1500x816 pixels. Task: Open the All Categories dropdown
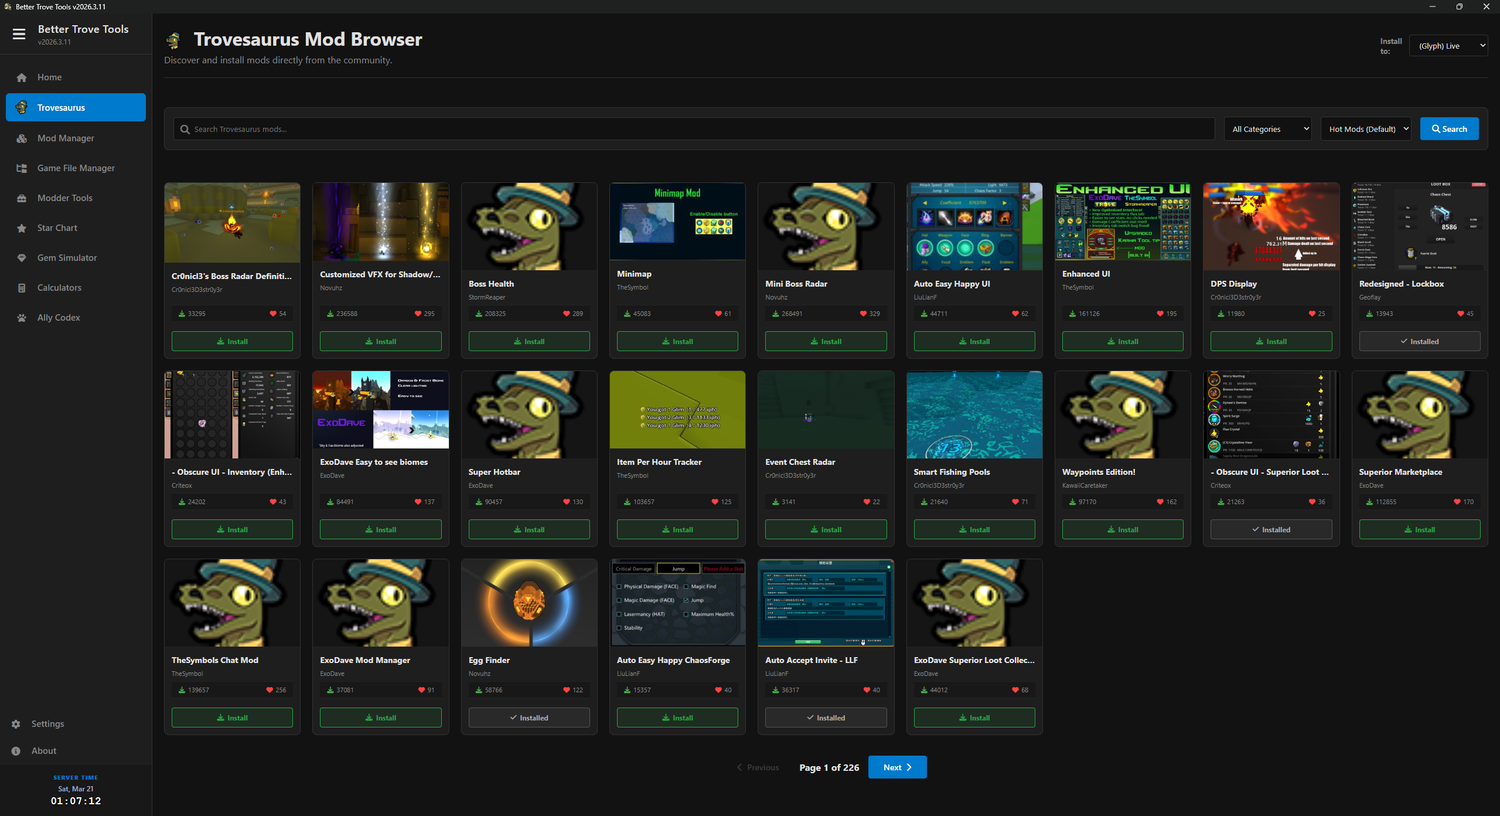(x=1267, y=128)
